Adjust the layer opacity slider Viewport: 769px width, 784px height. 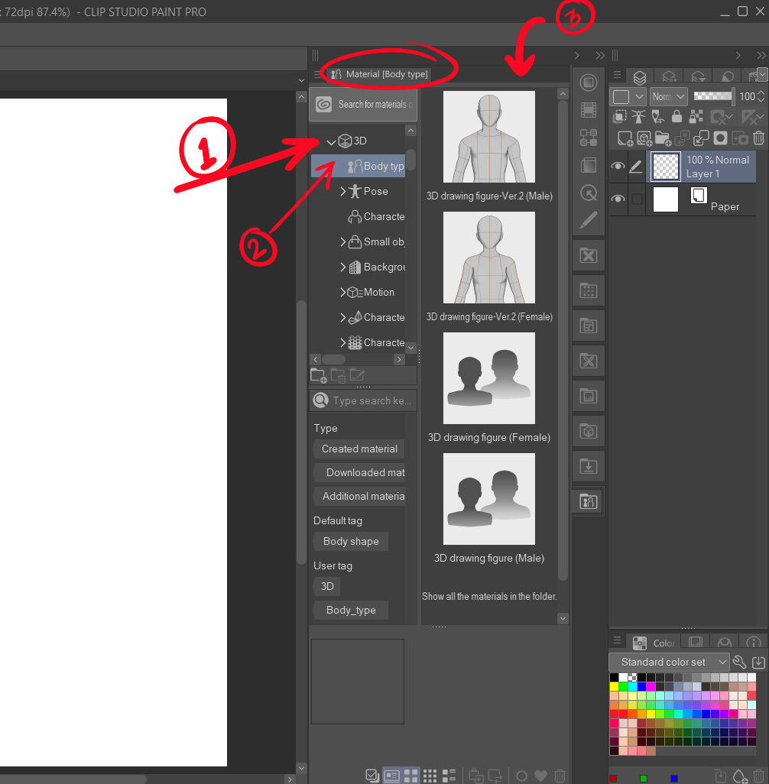pyautogui.click(x=713, y=96)
